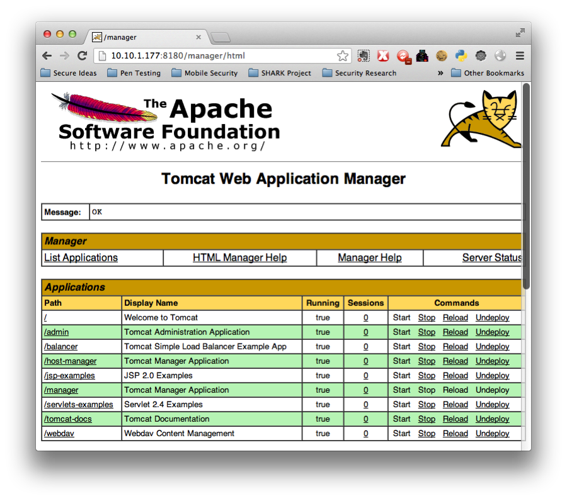Click the Evernote web clipper extension icon
Image resolution: width=567 pixels, height=501 pixels.
pyautogui.click(x=364, y=56)
